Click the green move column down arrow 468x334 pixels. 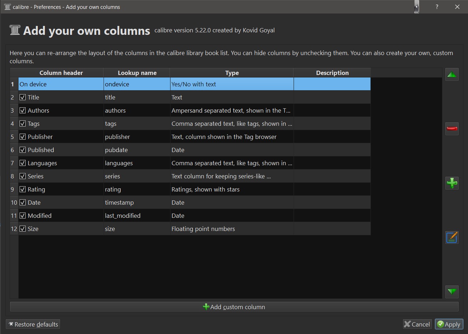tap(452, 292)
